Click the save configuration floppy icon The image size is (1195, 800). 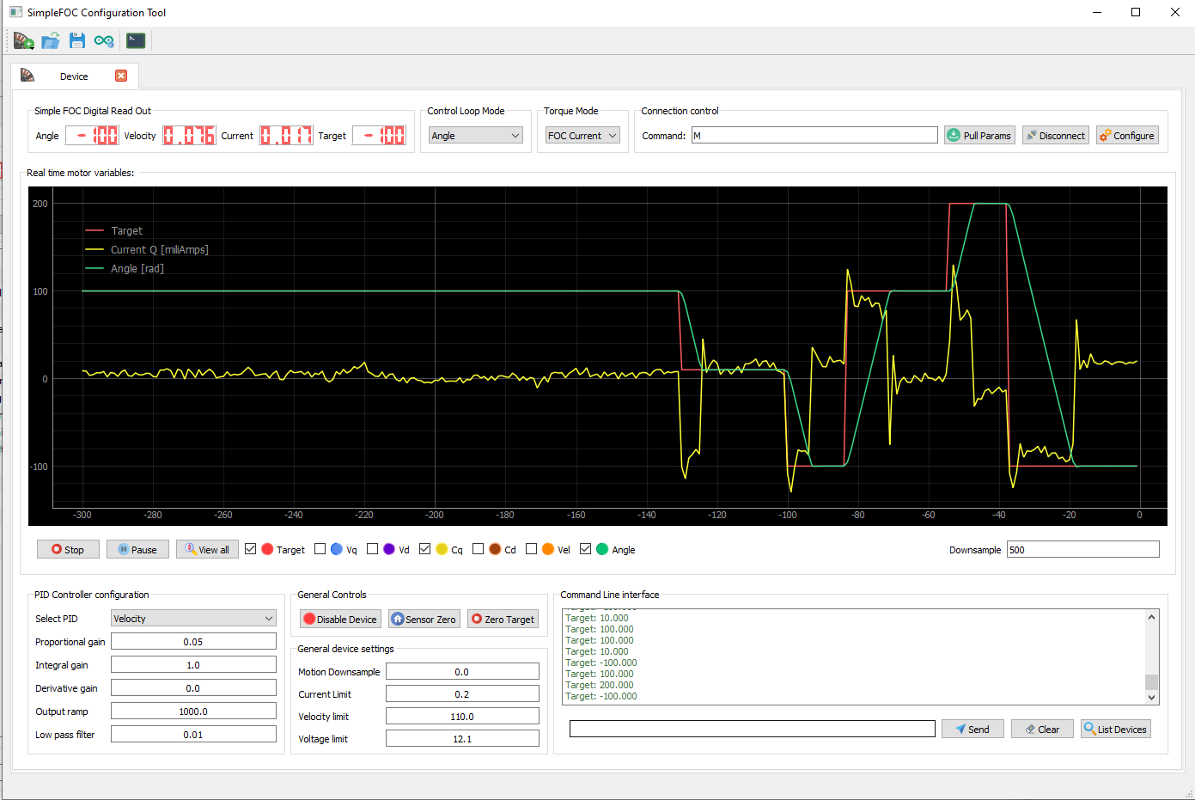coord(77,40)
